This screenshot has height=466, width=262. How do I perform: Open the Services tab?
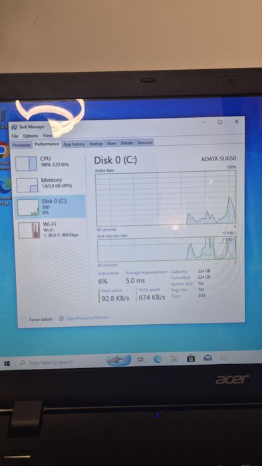click(x=144, y=142)
